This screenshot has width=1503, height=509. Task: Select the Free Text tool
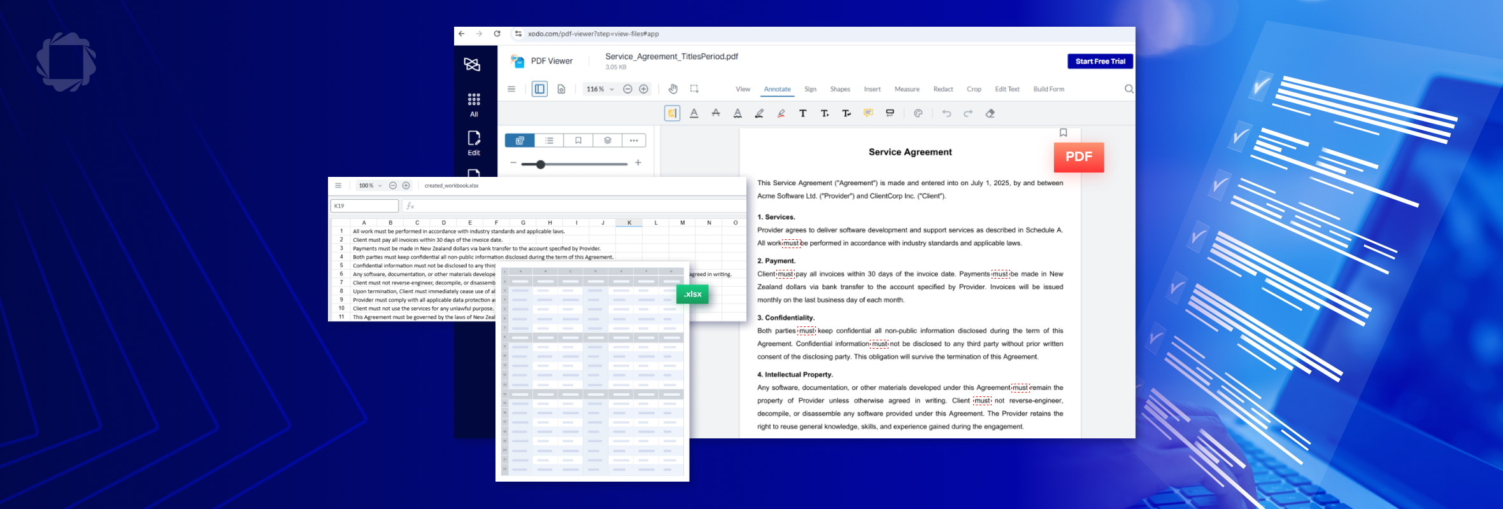click(803, 113)
